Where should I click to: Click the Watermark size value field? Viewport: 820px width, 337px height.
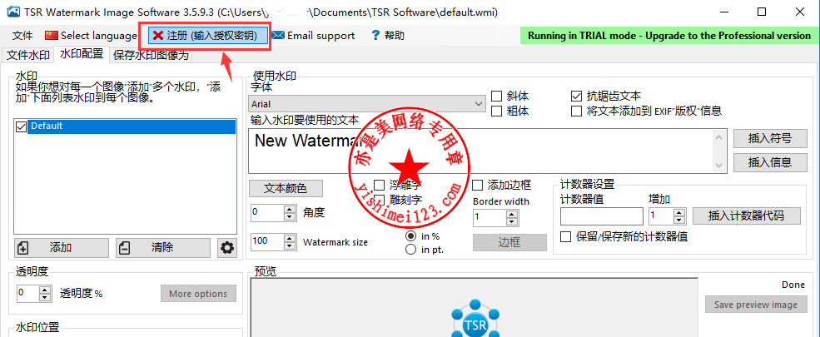coord(267,241)
